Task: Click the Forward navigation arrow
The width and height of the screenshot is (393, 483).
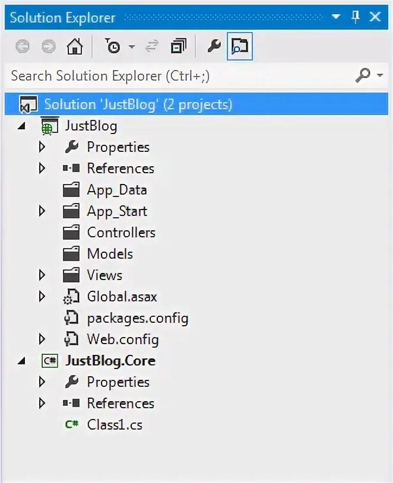Action: [x=49, y=47]
